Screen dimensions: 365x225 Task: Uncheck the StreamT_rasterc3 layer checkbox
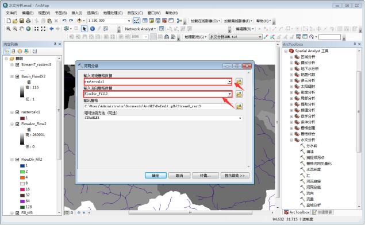(17, 65)
